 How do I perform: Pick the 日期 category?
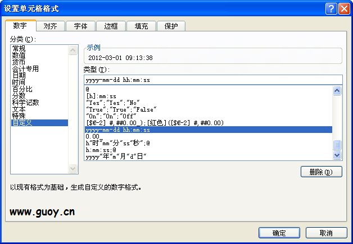39,76
